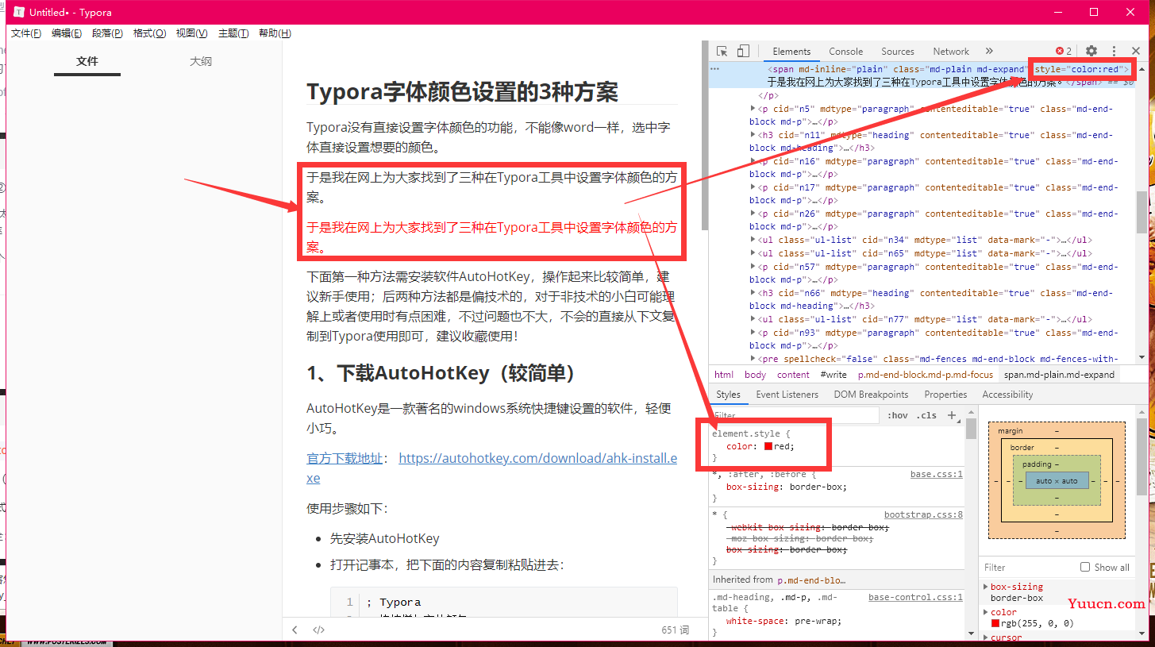Select the 文件 sidebar tab

[x=87, y=61]
